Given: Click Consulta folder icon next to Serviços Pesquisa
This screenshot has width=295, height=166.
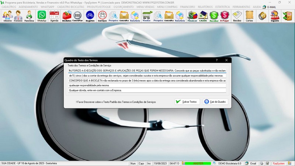Looking at the screenshot, I should pos(124,16).
